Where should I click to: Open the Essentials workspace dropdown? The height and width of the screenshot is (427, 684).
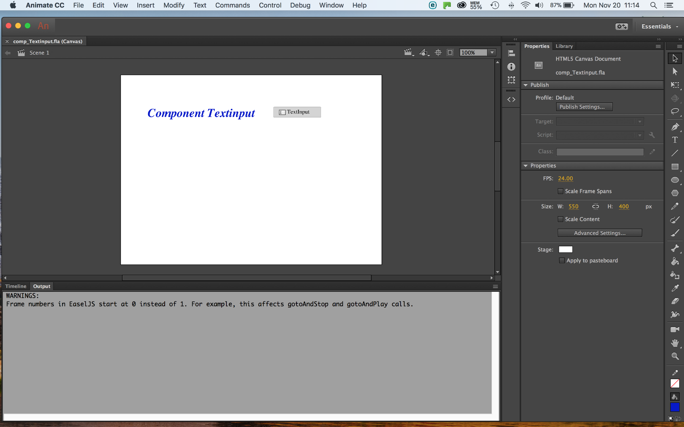pos(660,26)
